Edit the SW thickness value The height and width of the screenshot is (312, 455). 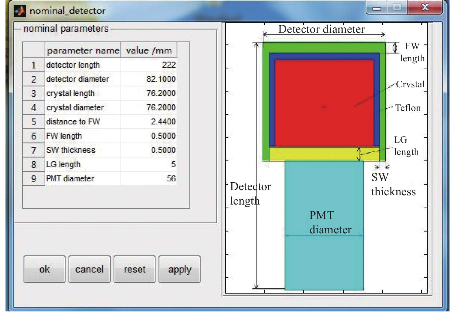[148, 150]
